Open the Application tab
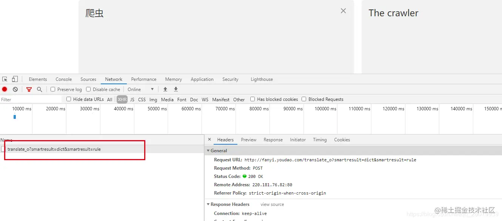 202,79
